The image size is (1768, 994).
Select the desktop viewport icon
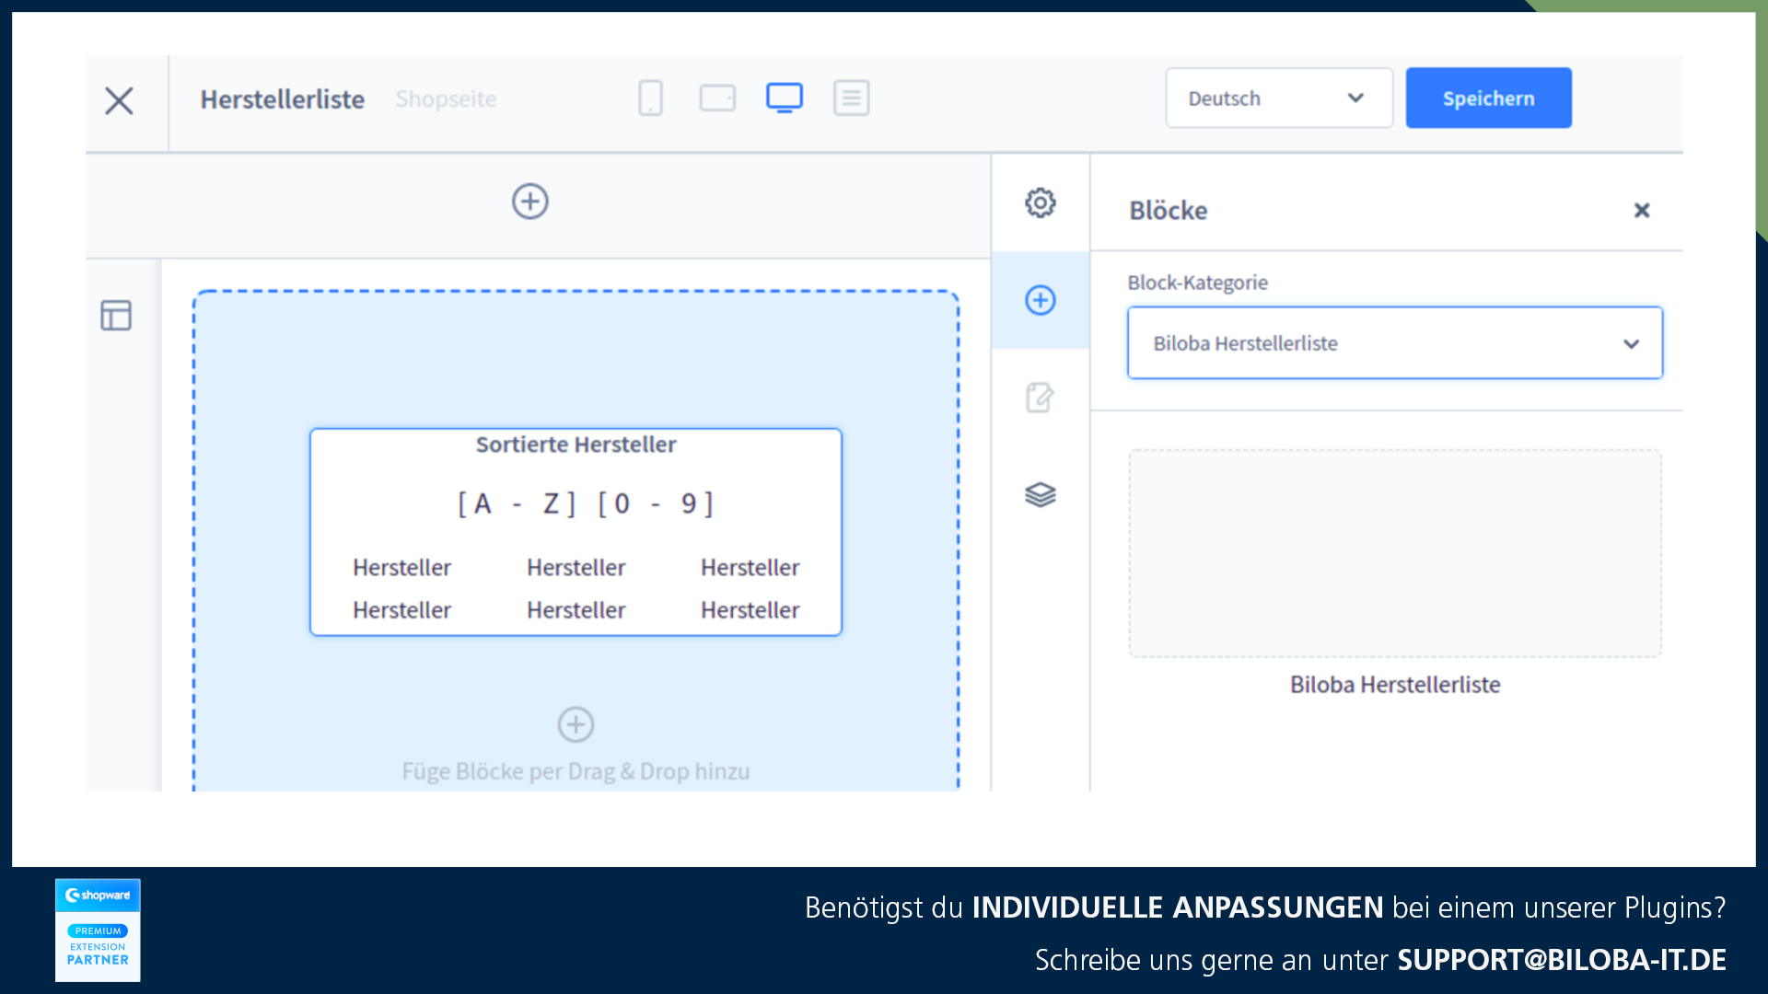[x=785, y=98]
